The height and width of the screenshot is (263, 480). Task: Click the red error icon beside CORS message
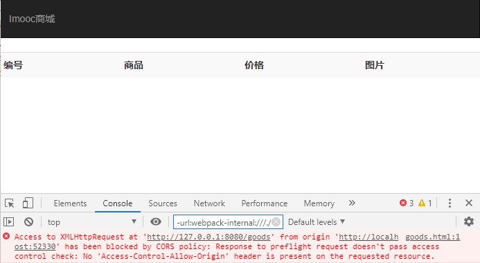6,236
